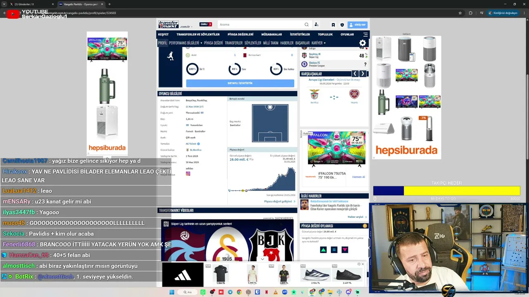Select the SÖYLENTİLER player tab
This screenshot has width=529, height=297.
[x=253, y=43]
